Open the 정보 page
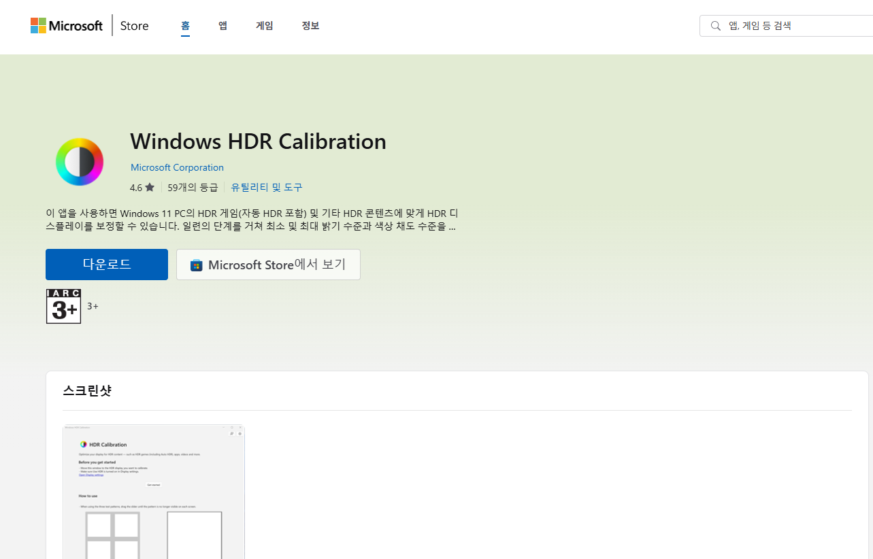This screenshot has height=559, width=873. pos(310,25)
